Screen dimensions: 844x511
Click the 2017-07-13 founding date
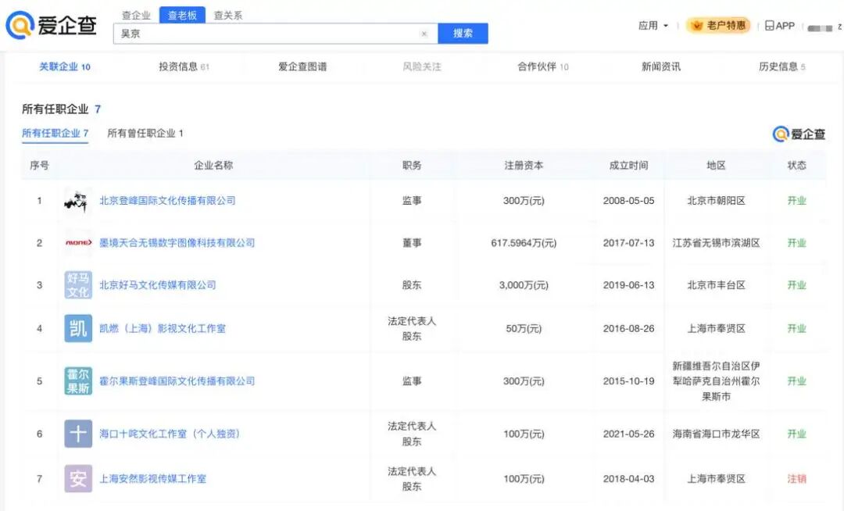pyautogui.click(x=628, y=242)
